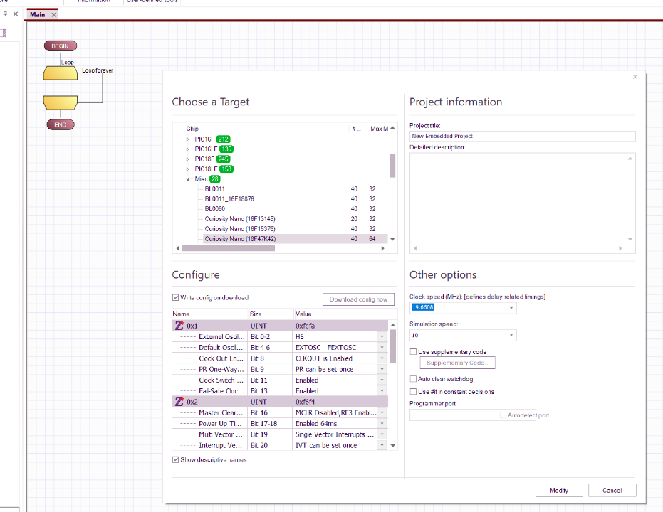Click Download config now button

(358, 299)
